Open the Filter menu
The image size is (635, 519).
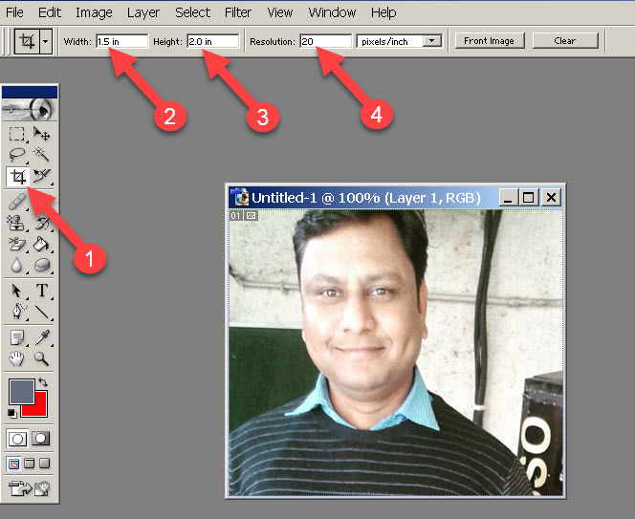(238, 12)
